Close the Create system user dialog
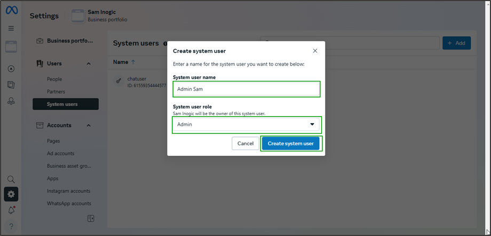Image resolution: width=491 pixels, height=236 pixels. click(315, 51)
